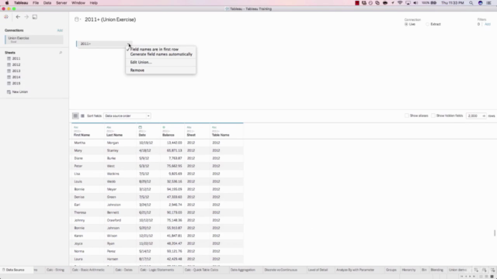Click the number type icon above Balance
The image size is (497, 279).
164,127
